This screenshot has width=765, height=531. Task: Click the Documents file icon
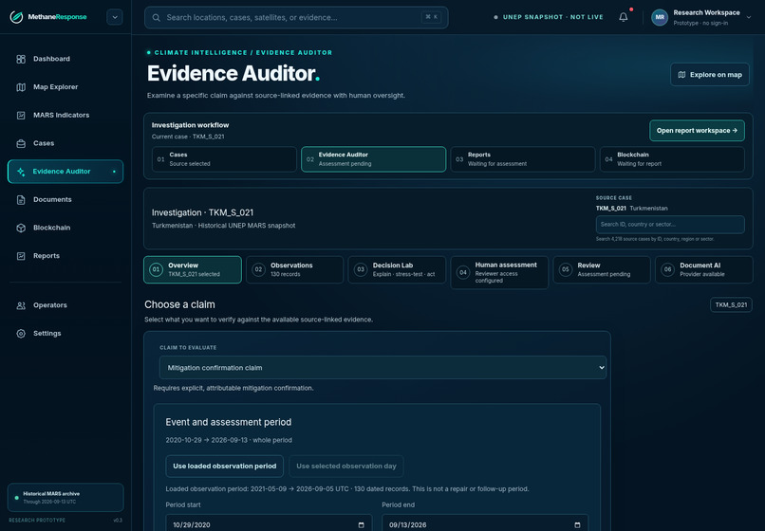pyautogui.click(x=21, y=200)
